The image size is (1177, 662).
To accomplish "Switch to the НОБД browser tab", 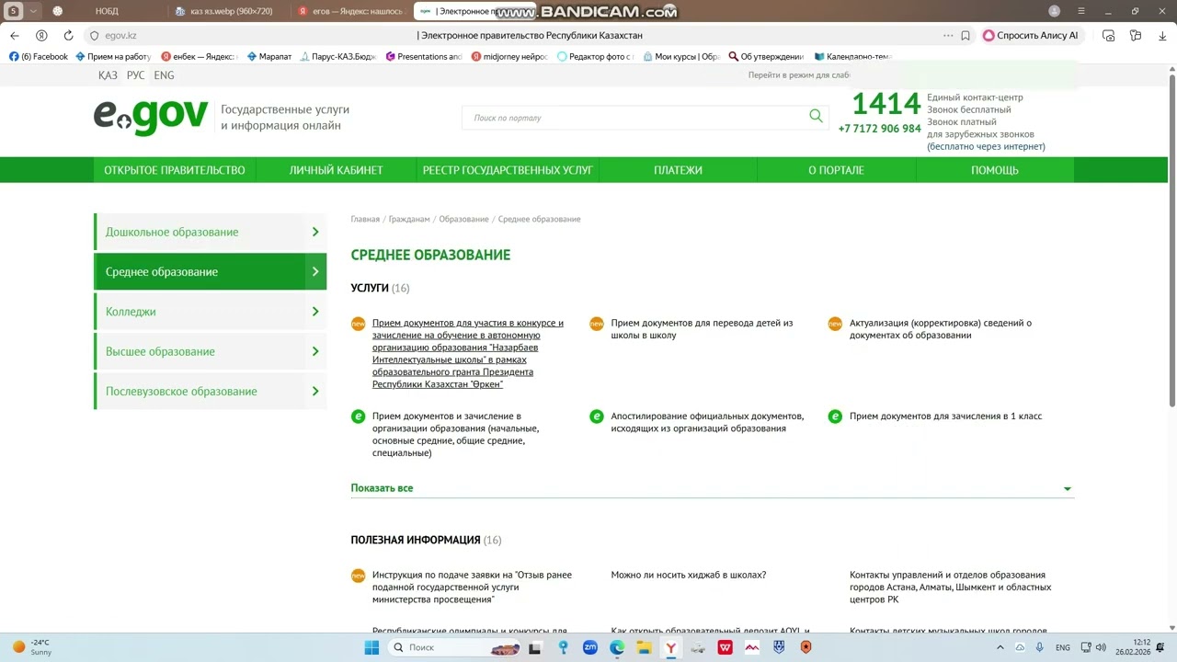I will tap(107, 11).
